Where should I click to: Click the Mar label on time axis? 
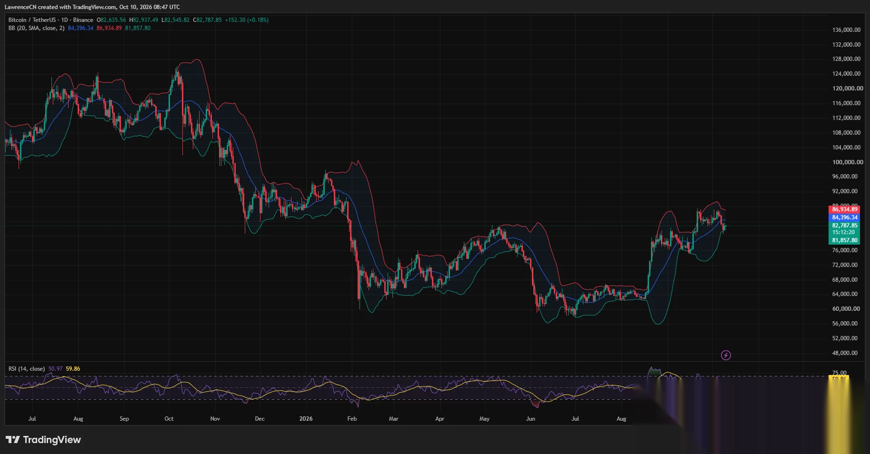click(394, 419)
